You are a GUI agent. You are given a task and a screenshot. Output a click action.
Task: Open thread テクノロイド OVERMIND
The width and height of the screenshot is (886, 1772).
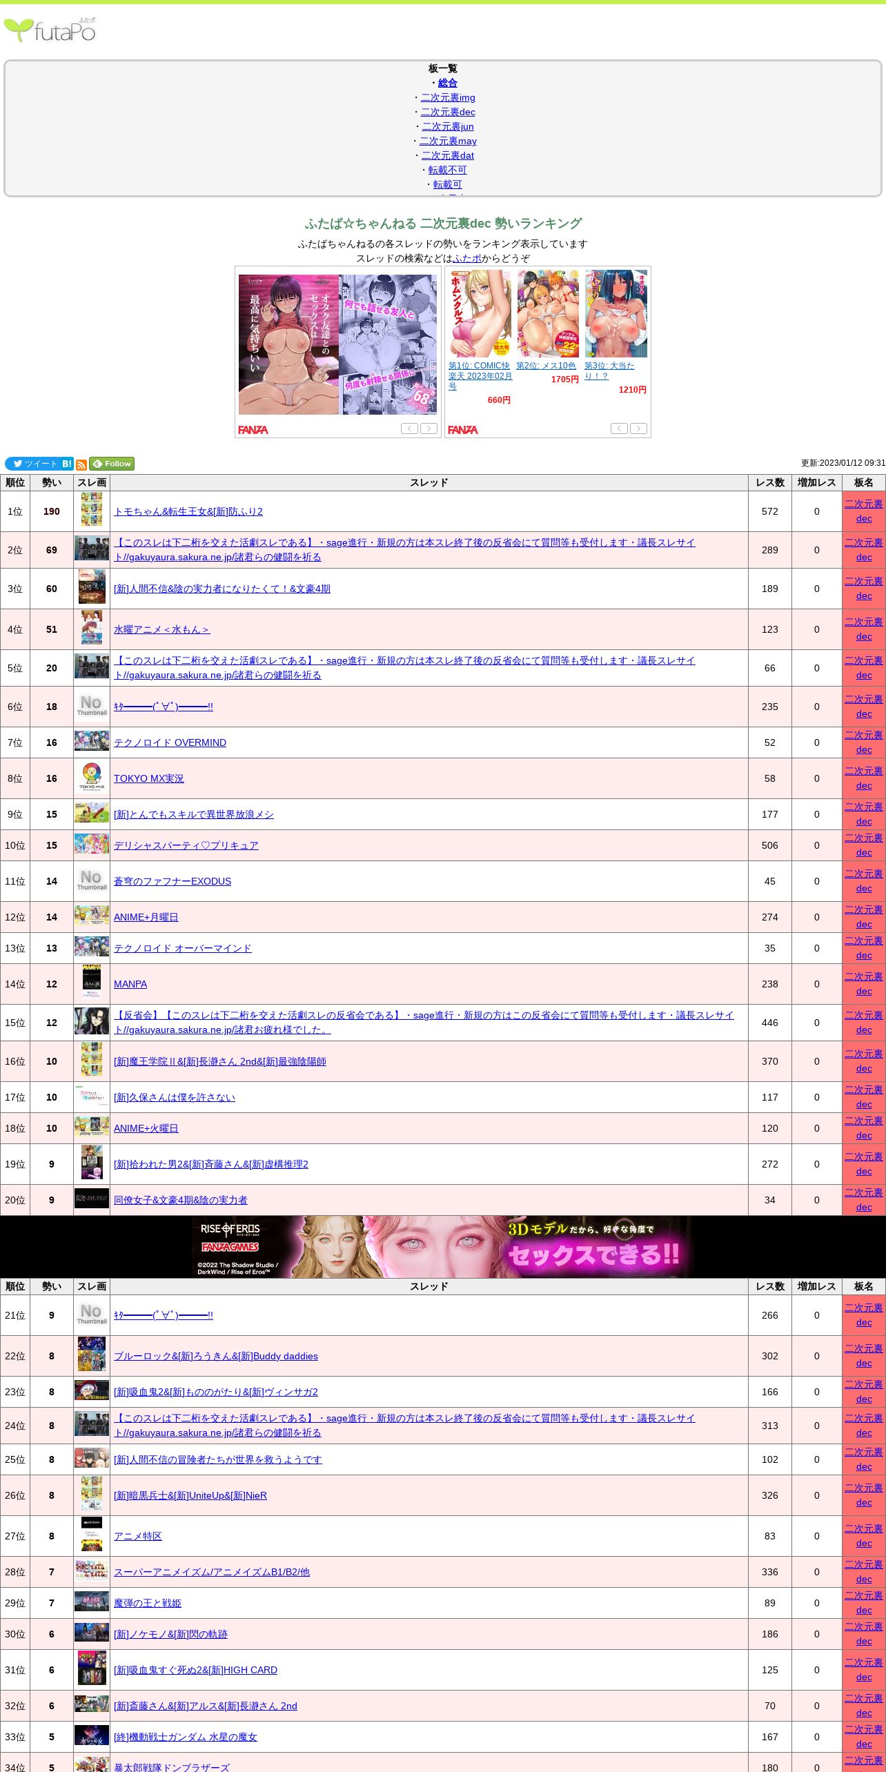170,742
